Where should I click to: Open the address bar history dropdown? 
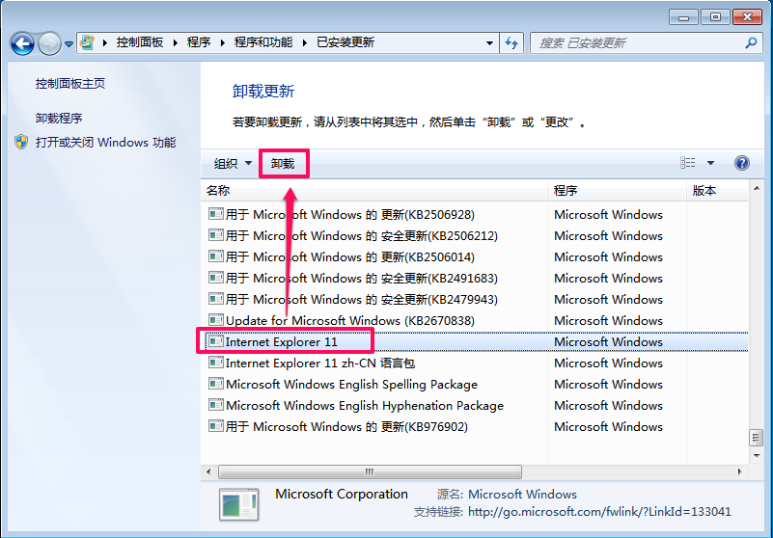[x=489, y=43]
